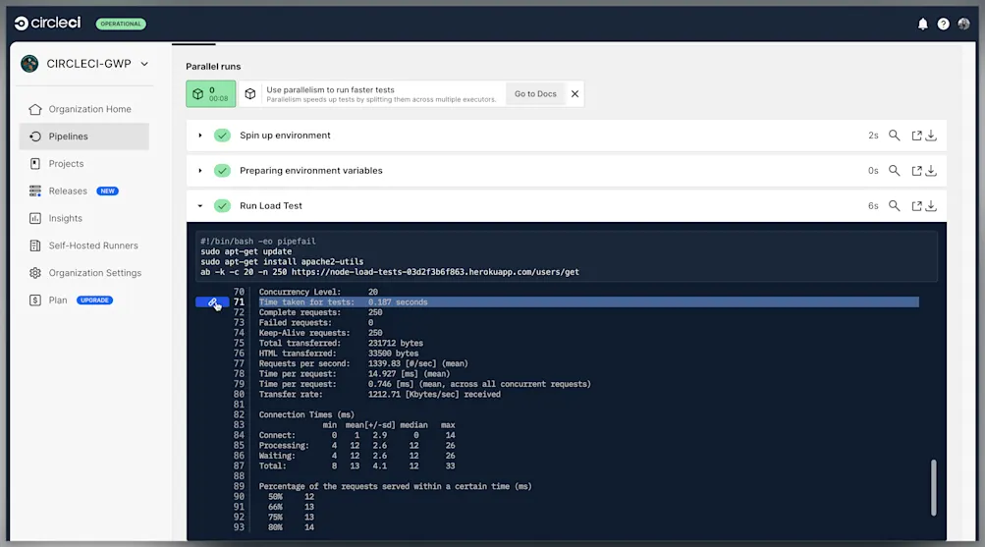
Task: Click the Spin up environment success checkmark
Action: click(222, 135)
